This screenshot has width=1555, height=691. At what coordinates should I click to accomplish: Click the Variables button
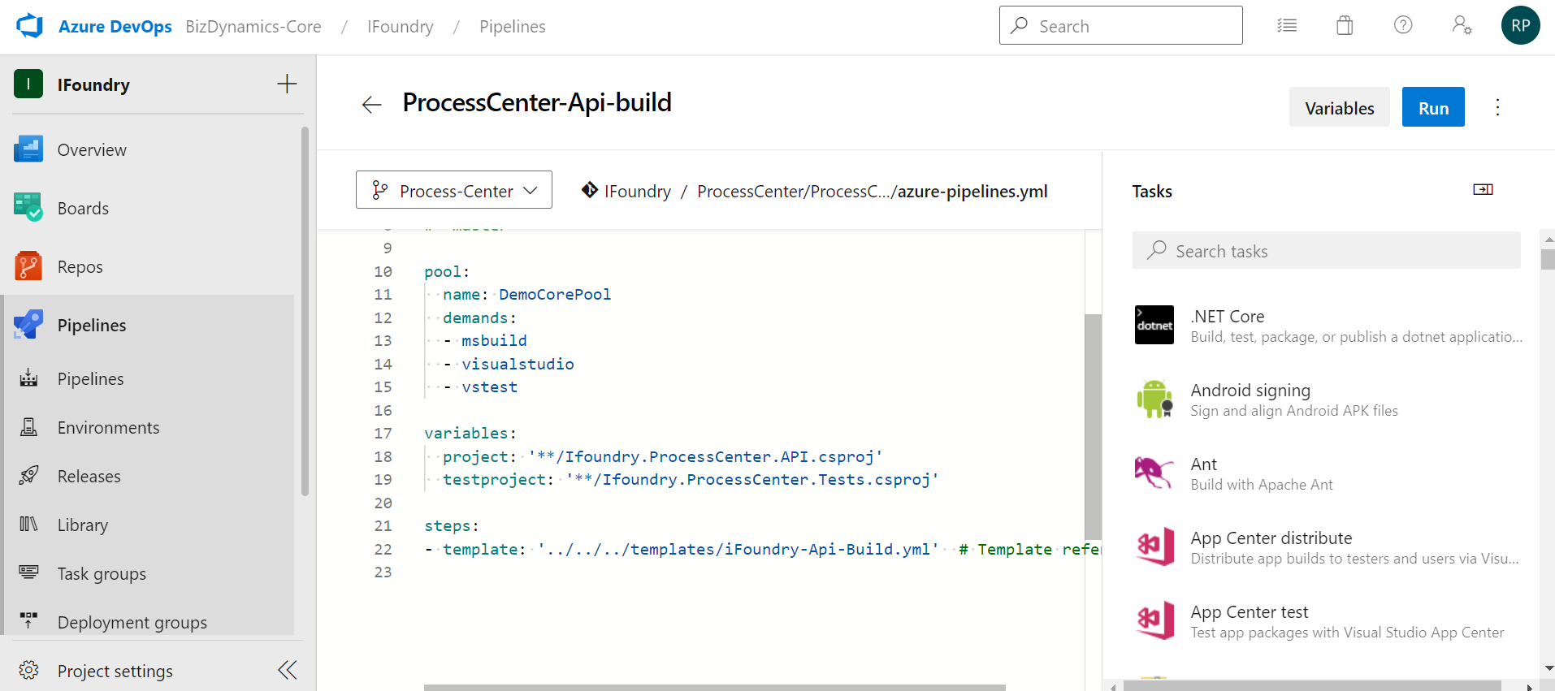1339,107
